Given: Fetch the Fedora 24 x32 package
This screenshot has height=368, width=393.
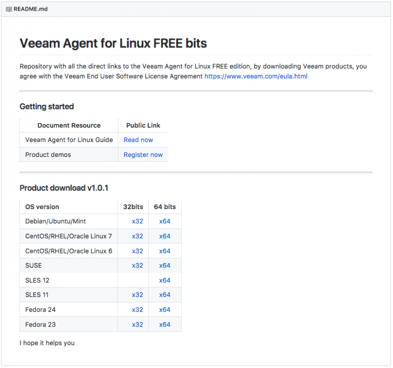Looking at the screenshot, I should pos(137,310).
